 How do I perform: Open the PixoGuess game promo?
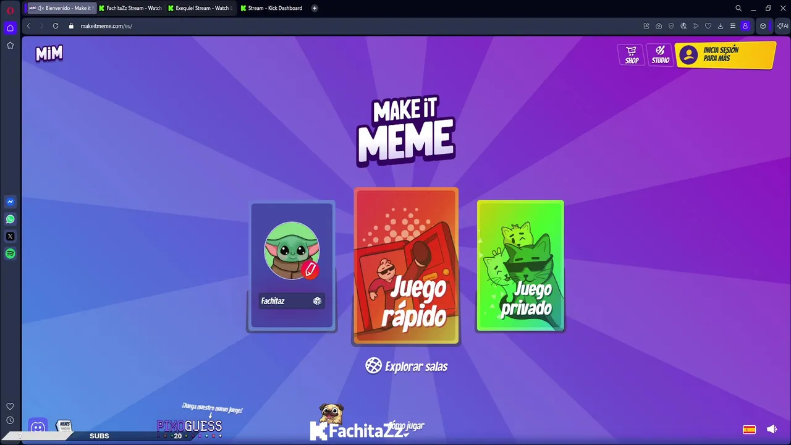pyautogui.click(x=190, y=426)
